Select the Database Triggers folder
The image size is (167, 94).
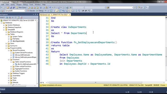19,73
